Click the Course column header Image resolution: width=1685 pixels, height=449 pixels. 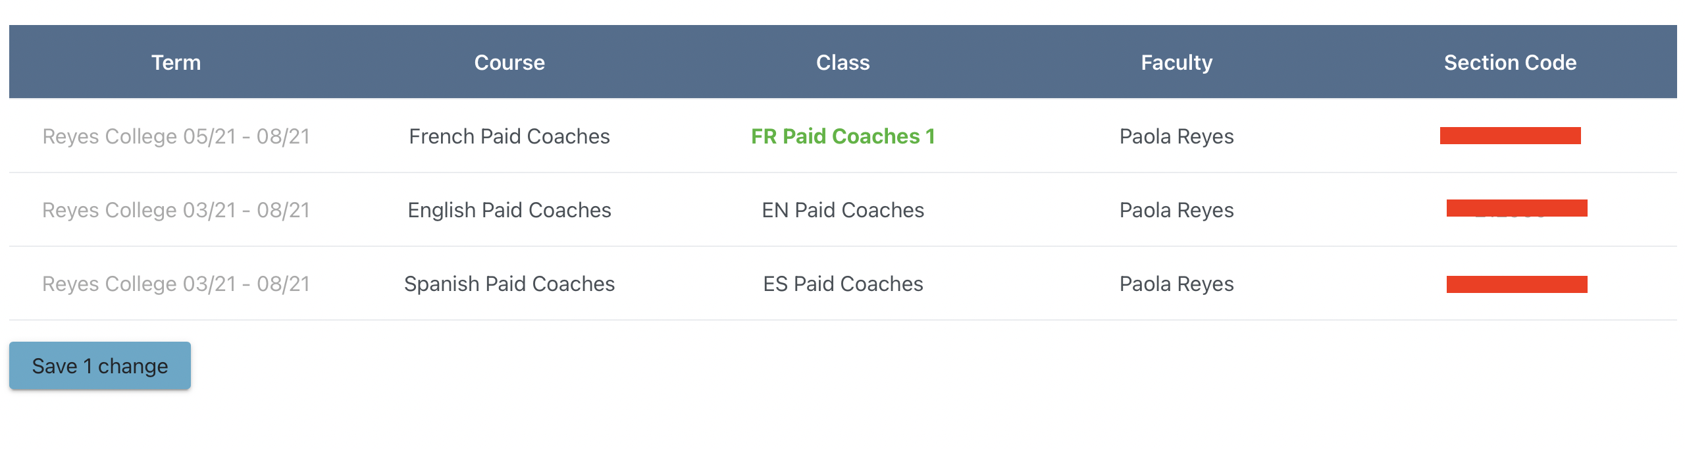[x=509, y=63]
